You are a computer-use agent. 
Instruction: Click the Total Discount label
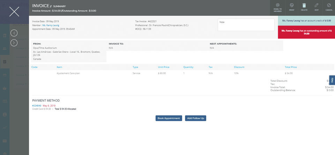coord(279,81)
